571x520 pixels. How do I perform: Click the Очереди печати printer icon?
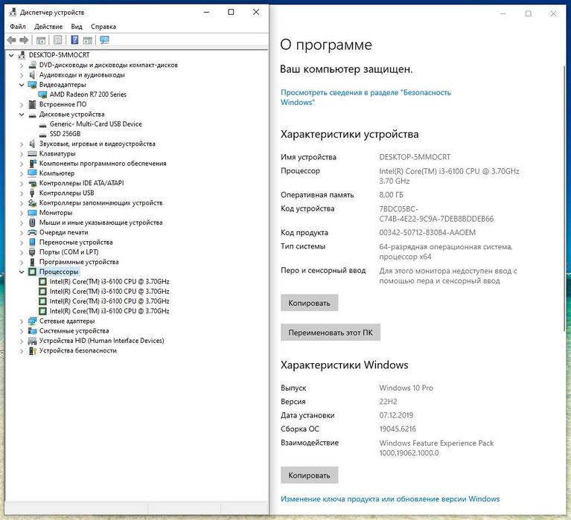pyautogui.click(x=33, y=233)
